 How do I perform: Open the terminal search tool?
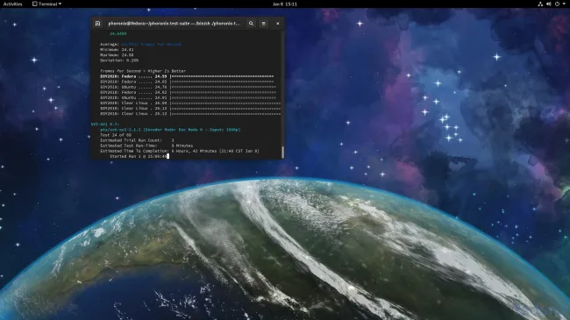click(251, 24)
